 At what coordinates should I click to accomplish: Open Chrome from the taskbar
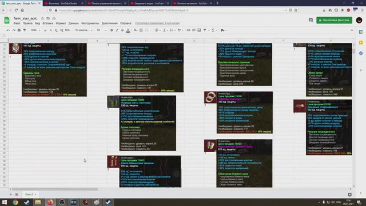[x=15, y=202]
